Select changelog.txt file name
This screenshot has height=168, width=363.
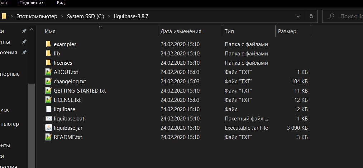tap(70, 81)
